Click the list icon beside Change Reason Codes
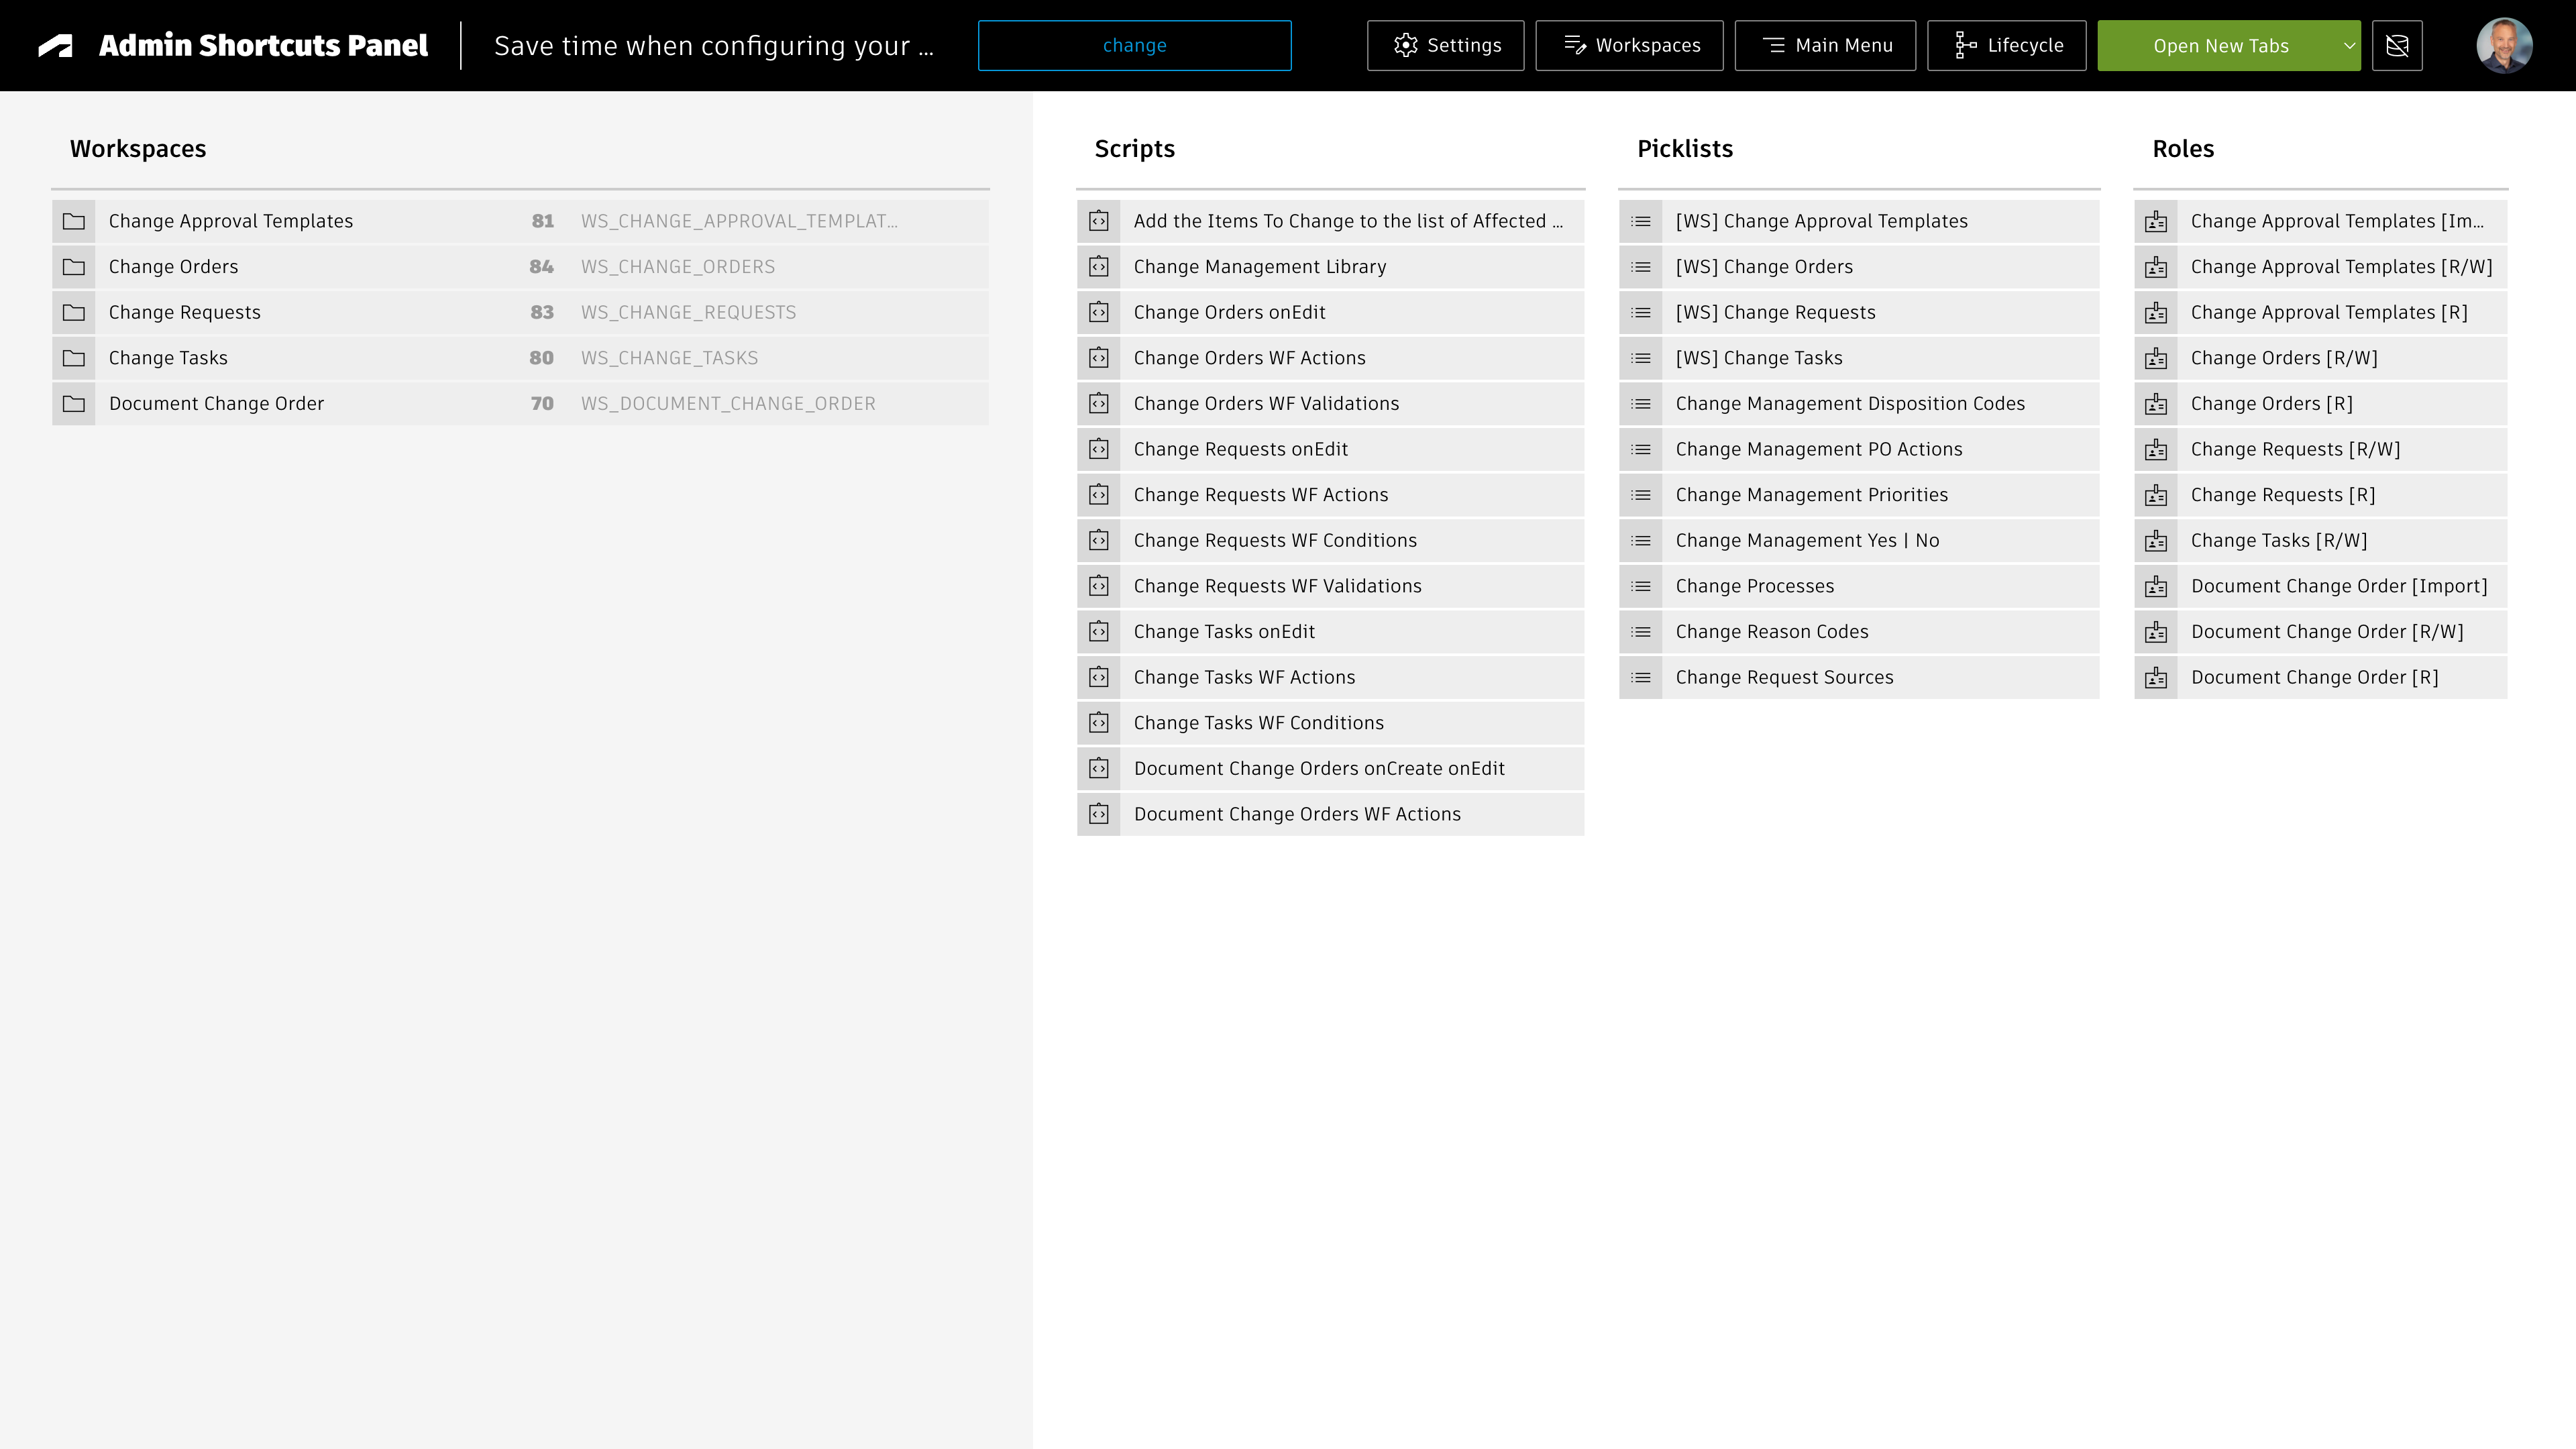Viewport: 2576px width, 1449px height. [1641, 632]
